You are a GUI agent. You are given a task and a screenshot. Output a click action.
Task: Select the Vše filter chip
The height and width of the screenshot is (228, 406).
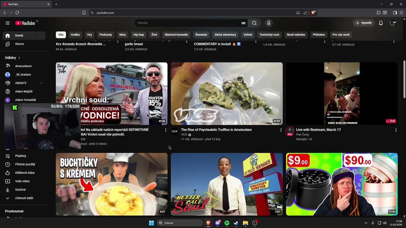click(x=61, y=35)
